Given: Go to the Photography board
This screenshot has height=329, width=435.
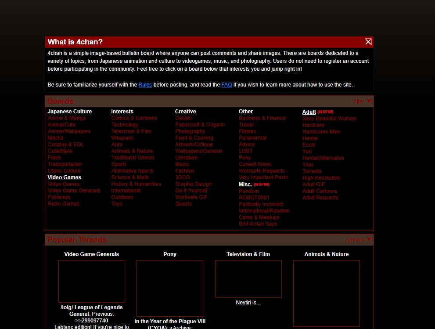Looking at the screenshot, I should coord(190,131).
